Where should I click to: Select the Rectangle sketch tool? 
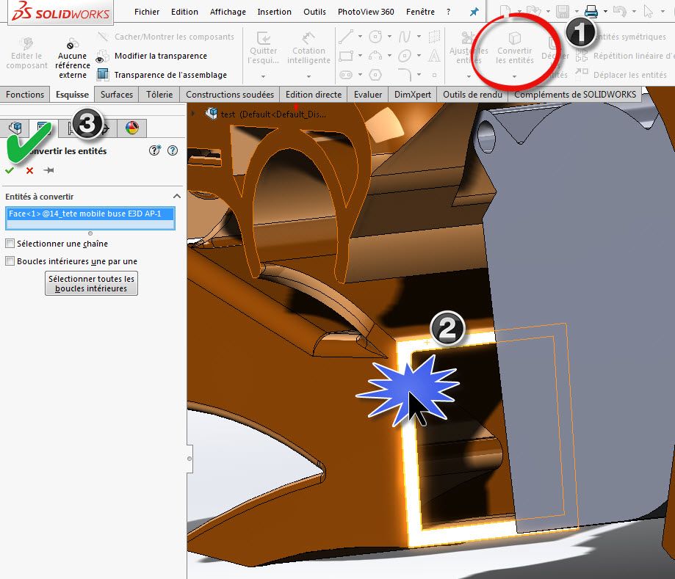[346, 56]
